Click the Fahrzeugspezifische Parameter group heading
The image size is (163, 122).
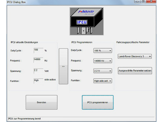(x=133, y=42)
